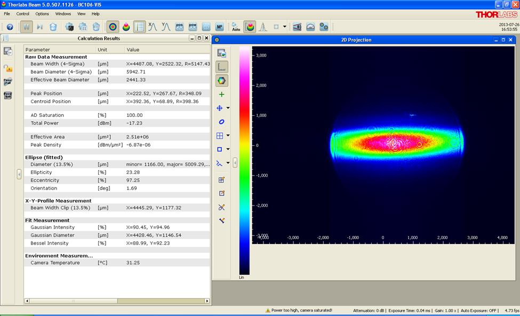Select the blue ellipse overlay tool
Image resolution: width=520 pixels, height=316 pixels.
(222, 122)
